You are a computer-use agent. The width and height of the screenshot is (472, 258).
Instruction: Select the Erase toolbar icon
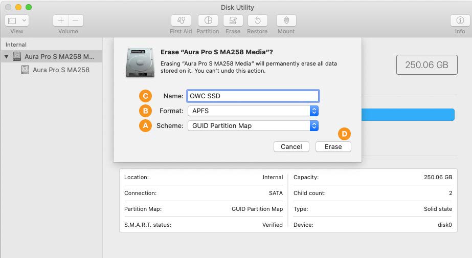tap(233, 20)
